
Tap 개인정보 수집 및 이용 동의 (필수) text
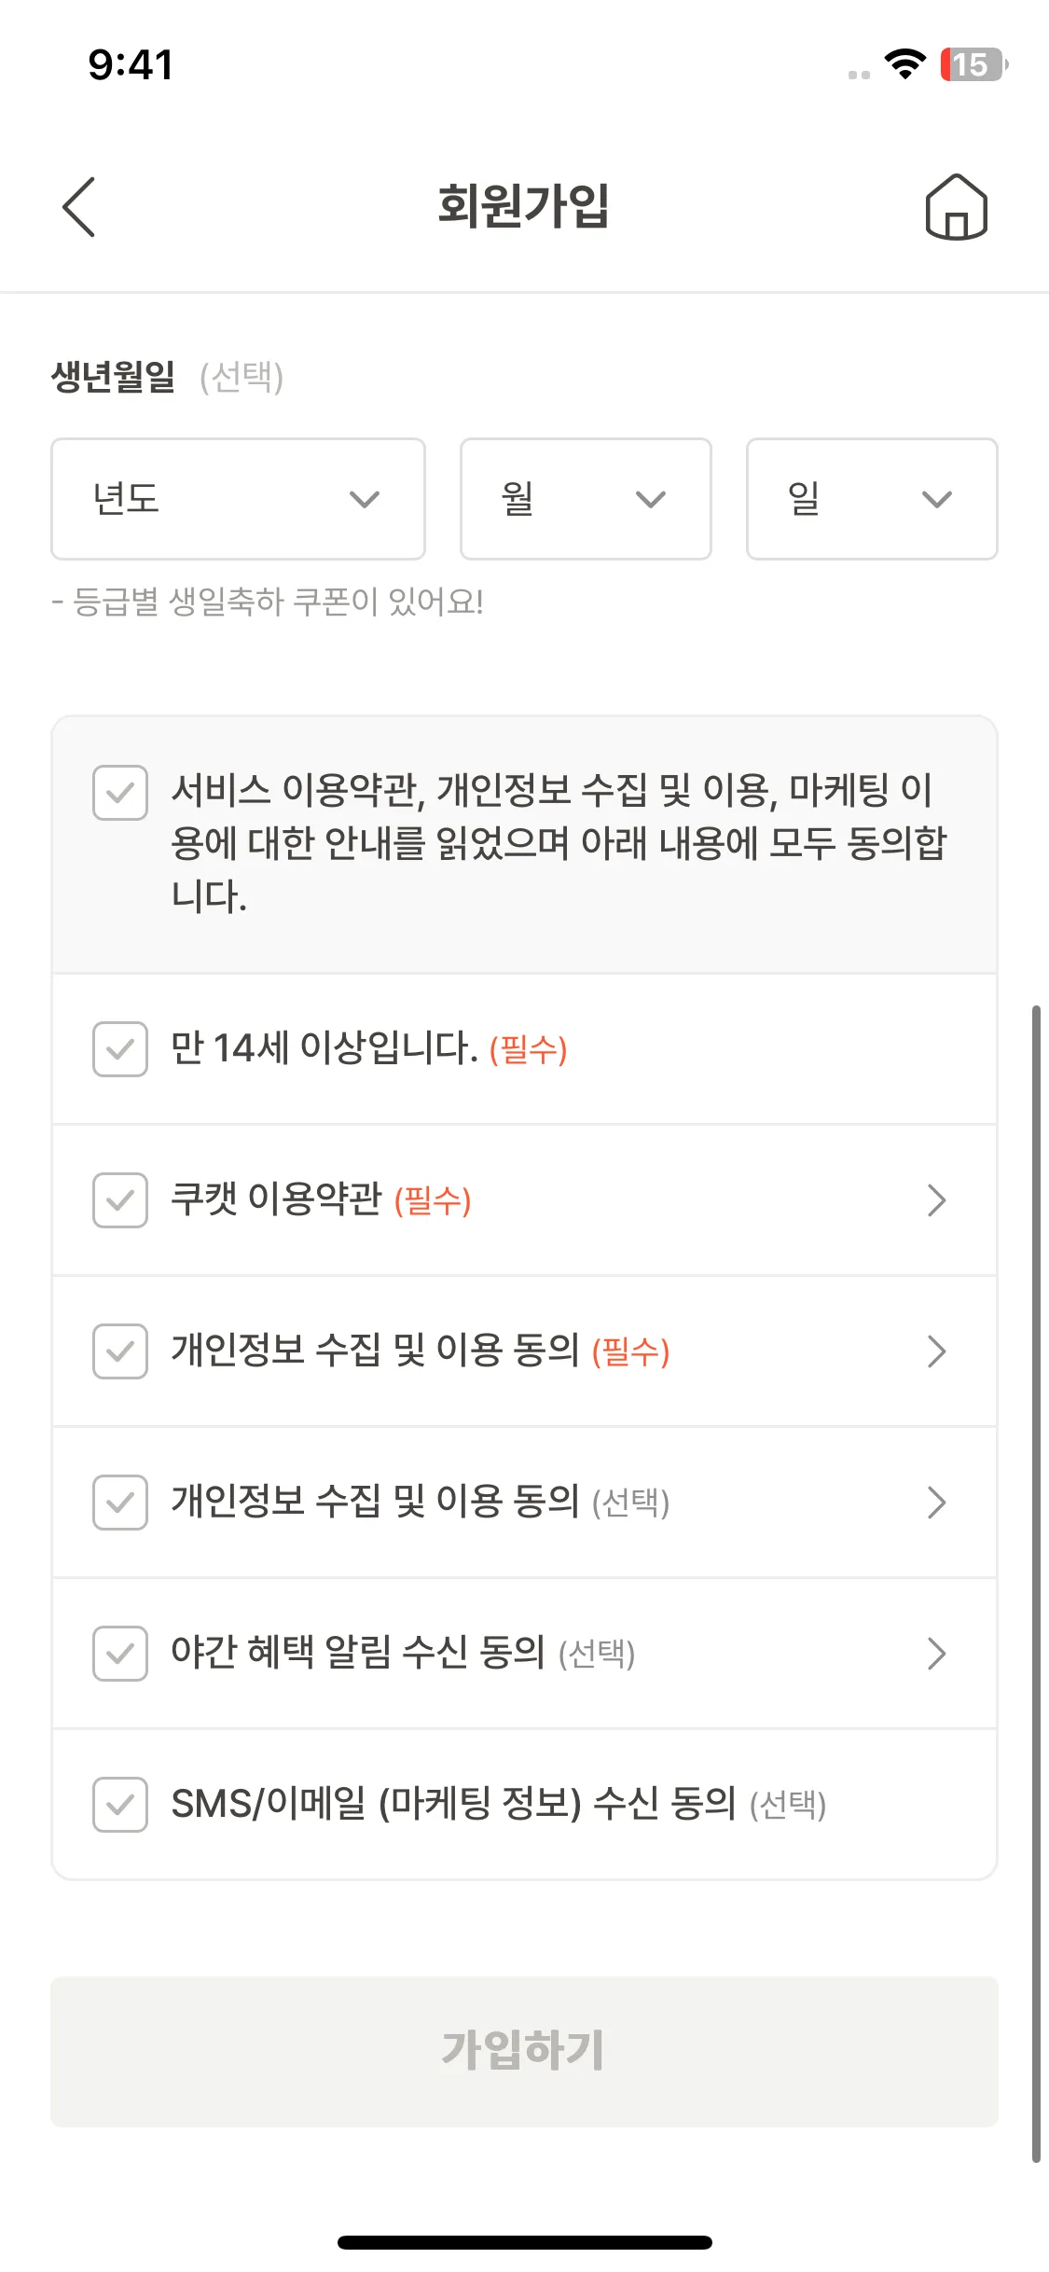coord(421,1351)
